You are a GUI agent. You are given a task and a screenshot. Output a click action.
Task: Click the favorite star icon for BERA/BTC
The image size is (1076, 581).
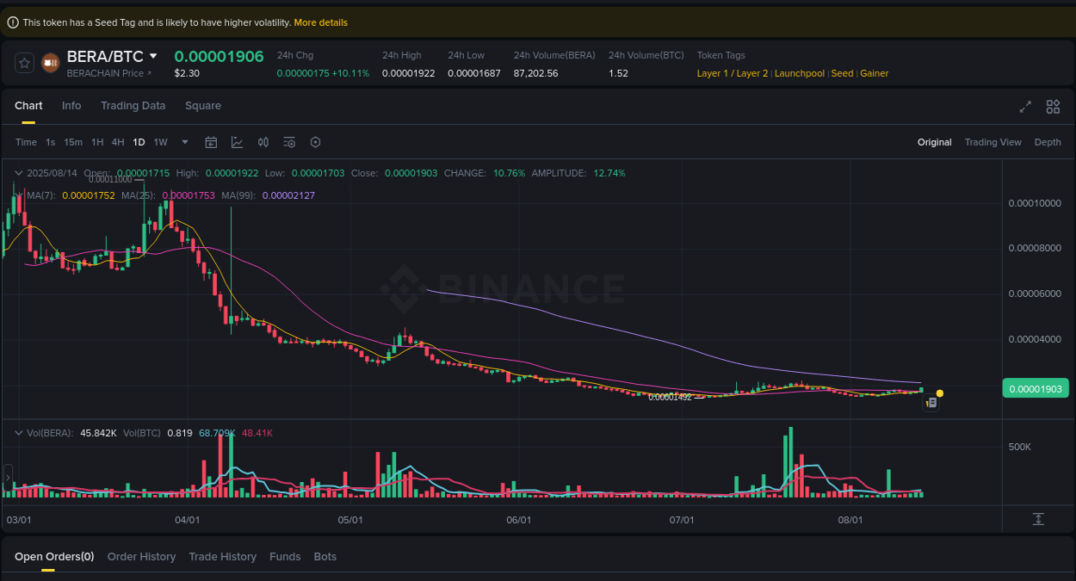pos(24,63)
